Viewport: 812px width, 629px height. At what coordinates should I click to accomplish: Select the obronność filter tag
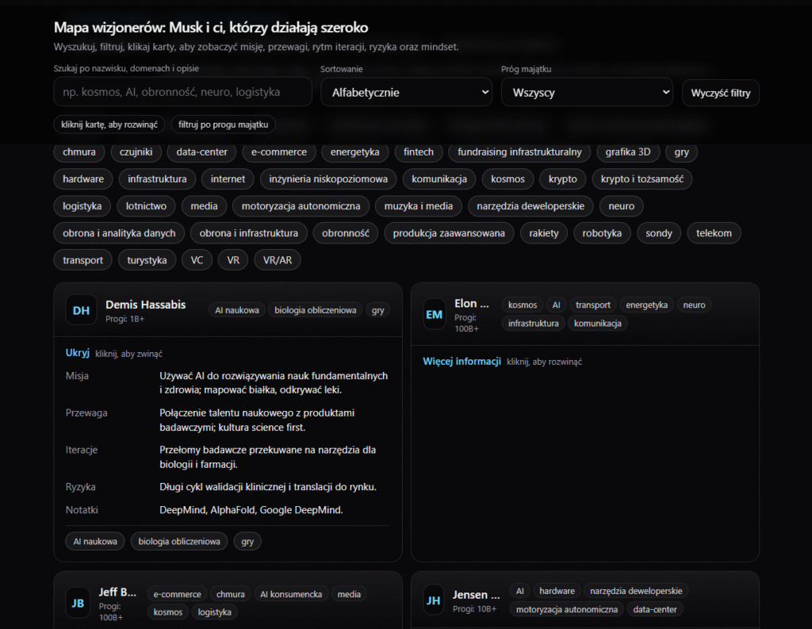pyautogui.click(x=346, y=233)
